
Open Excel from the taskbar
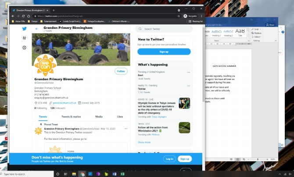coord(122,174)
